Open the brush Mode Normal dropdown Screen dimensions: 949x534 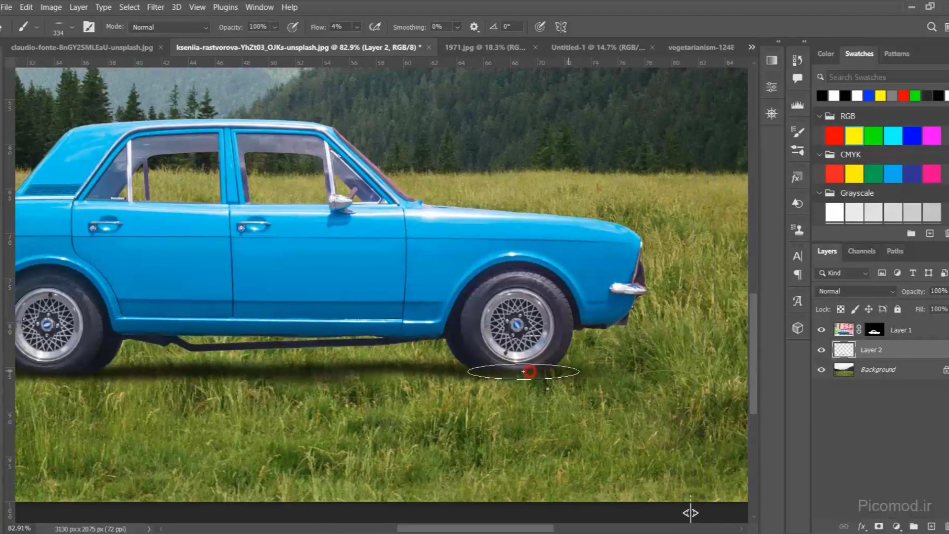pyautogui.click(x=170, y=27)
